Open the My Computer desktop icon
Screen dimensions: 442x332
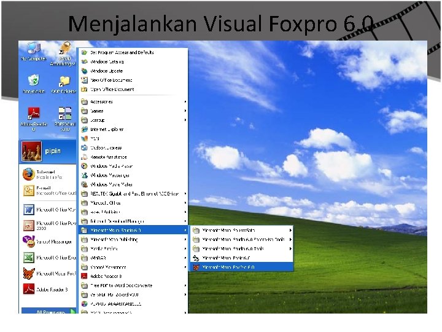(34, 52)
